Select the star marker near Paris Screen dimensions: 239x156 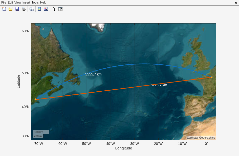pos(212,77)
